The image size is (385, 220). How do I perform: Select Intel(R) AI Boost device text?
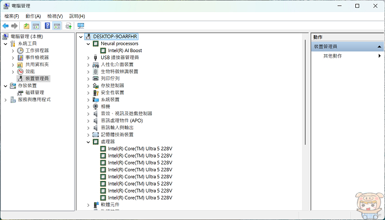(125, 50)
